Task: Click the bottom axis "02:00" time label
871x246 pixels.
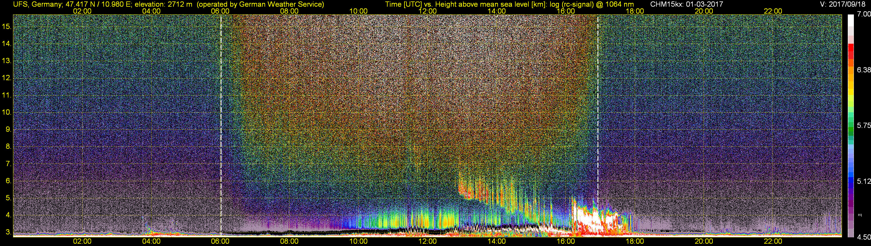Action: (82, 241)
